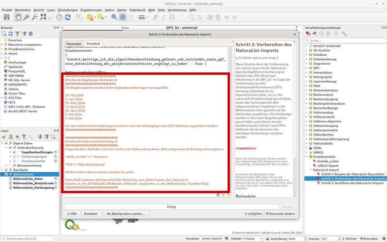387x242 pixels.
Task: Click Expand All icon in Layer panel
Action: point(40,137)
